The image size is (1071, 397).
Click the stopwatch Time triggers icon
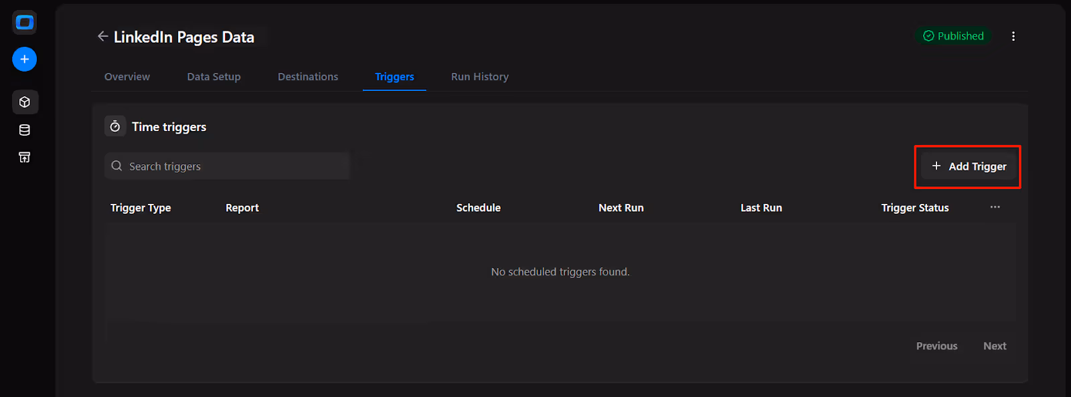[x=115, y=126]
